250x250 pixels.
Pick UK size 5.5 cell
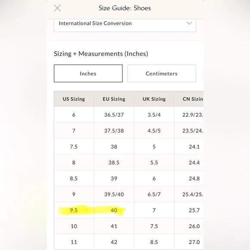point(154,162)
